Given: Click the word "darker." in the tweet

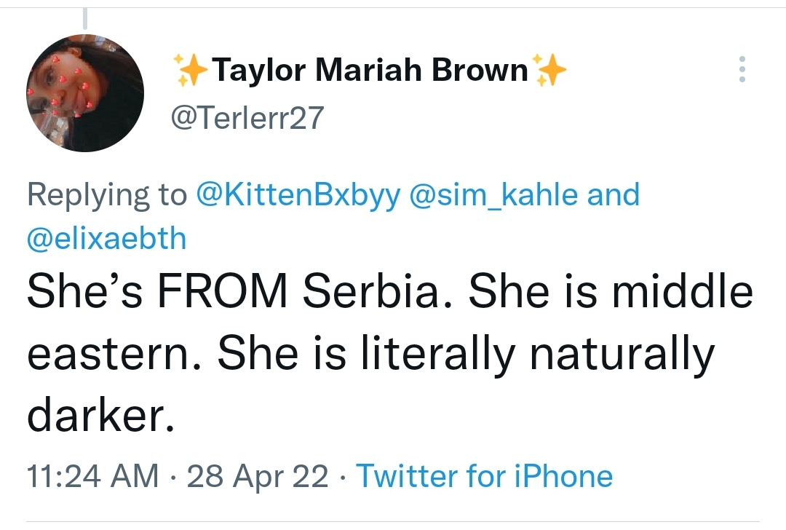Looking at the screenshot, I should point(100,416).
